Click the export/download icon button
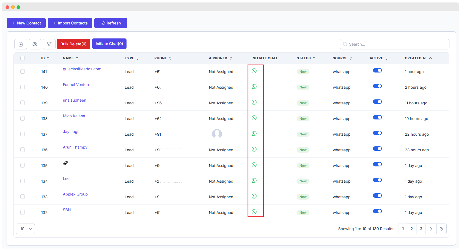 point(21,44)
